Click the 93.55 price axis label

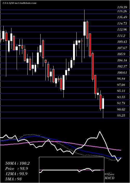pos(121,97)
